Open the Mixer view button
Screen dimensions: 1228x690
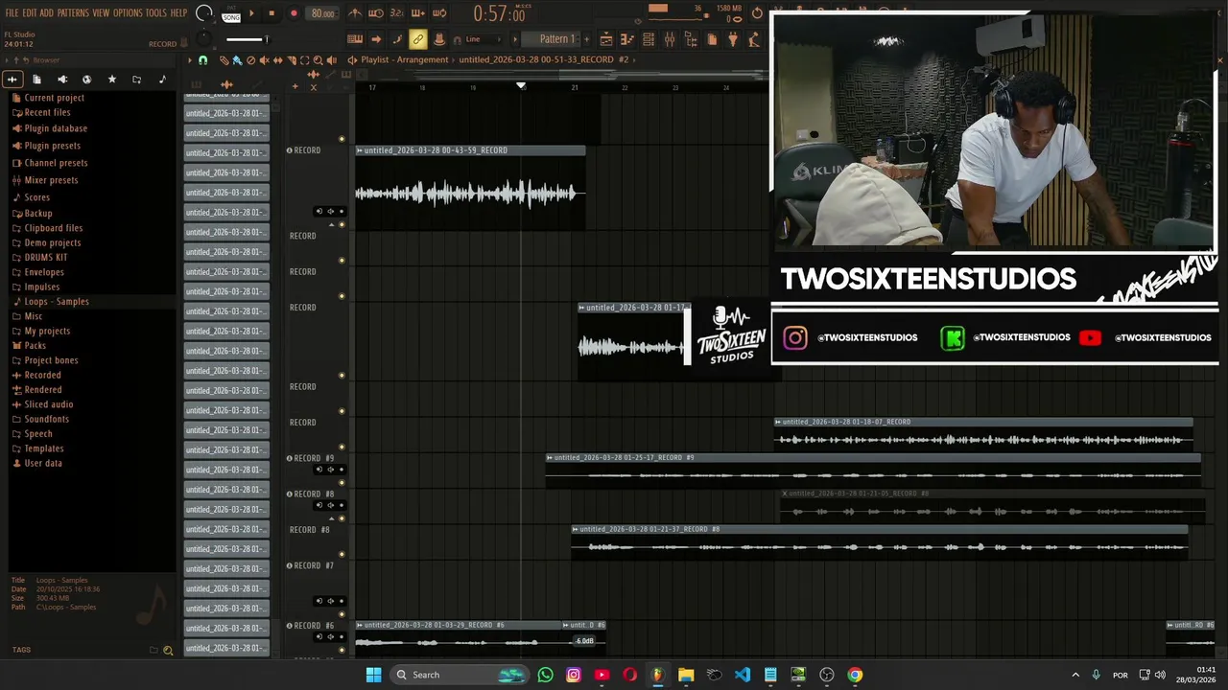(x=670, y=39)
